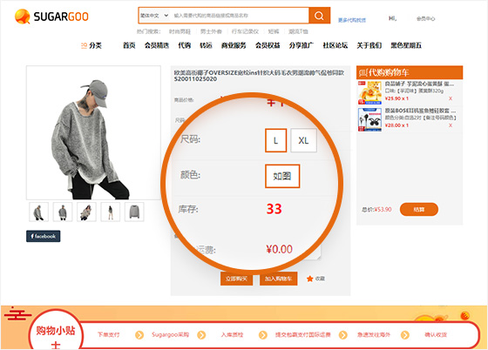
Task: Remove earphones cart item with red X
Action: click(x=451, y=125)
